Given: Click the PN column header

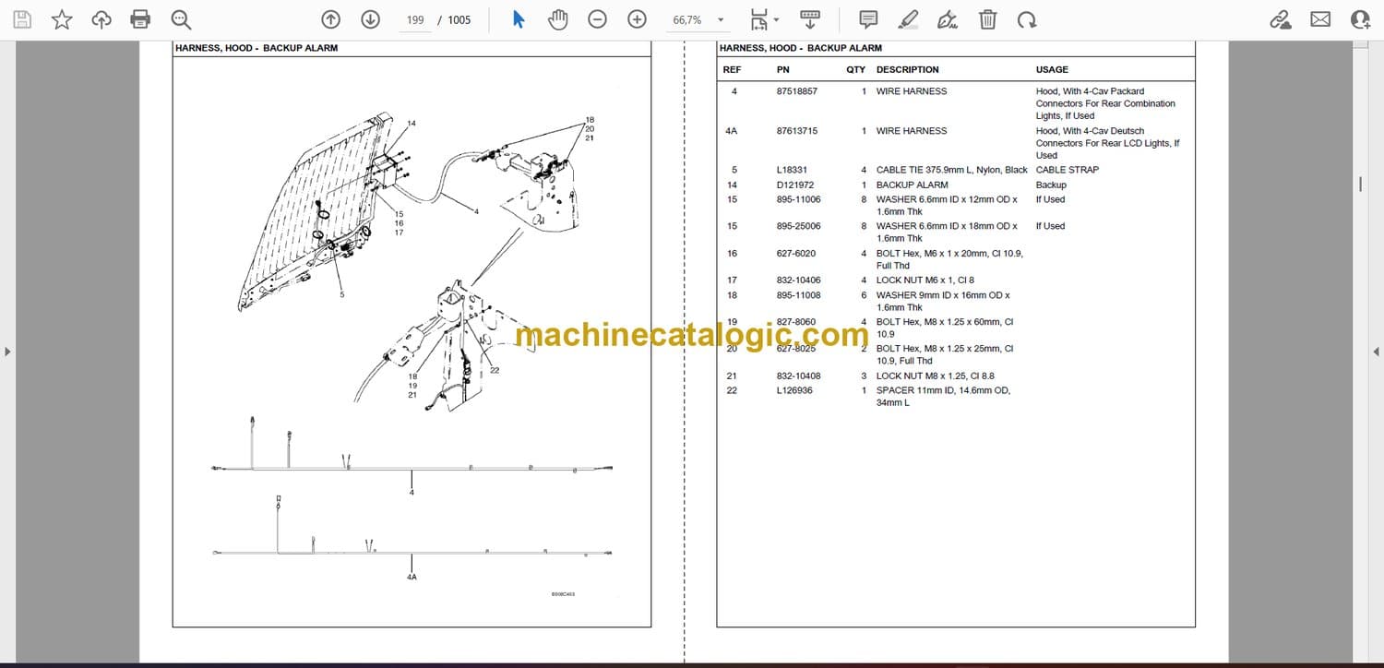Looking at the screenshot, I should [x=783, y=70].
